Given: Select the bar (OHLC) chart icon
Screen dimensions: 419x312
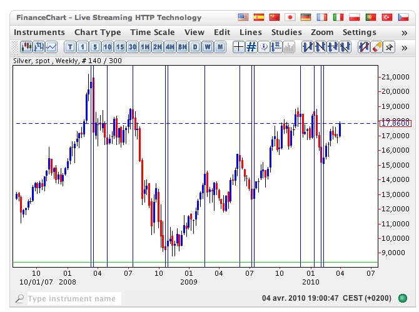Looking at the screenshot, I should 39,46.
